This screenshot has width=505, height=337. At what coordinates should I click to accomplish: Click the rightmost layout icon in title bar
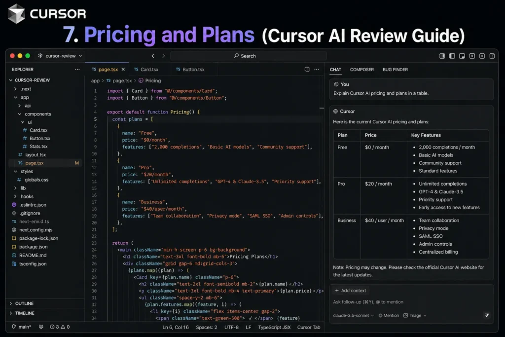coord(492,56)
